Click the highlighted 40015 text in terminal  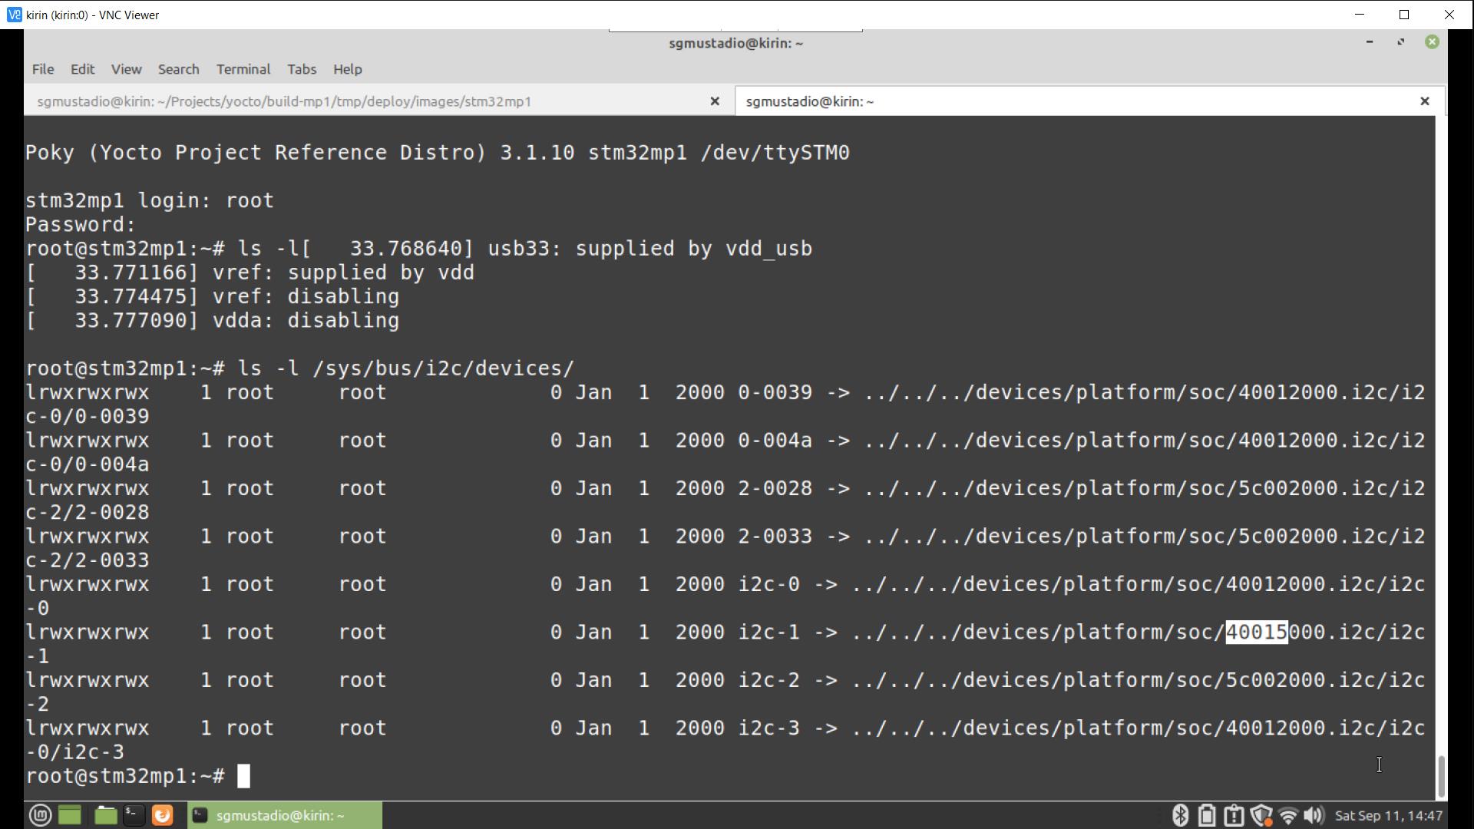point(1257,632)
